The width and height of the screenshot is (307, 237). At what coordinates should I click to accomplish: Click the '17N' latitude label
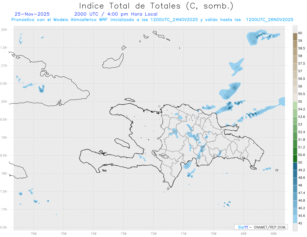(x=4, y=209)
